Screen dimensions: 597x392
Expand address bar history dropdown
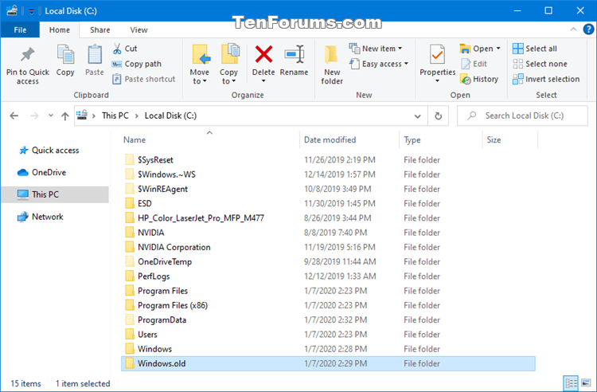pyautogui.click(x=418, y=116)
